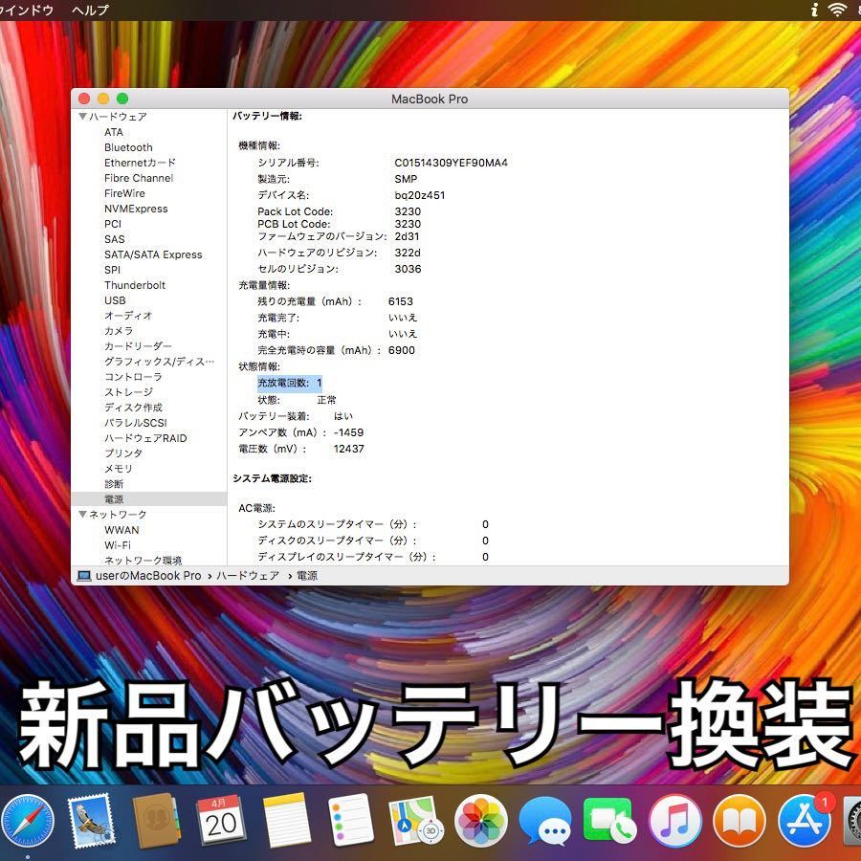Click the voltage value 12437

pos(348,450)
